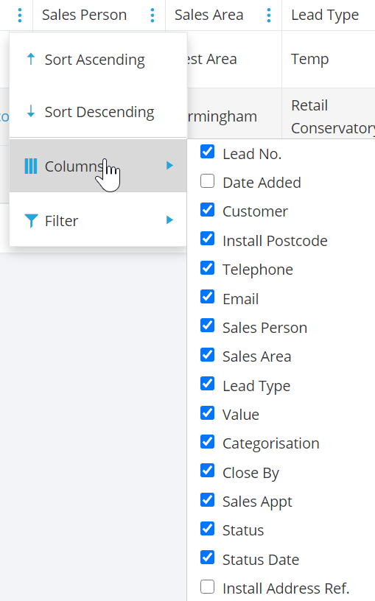Screen dimensions: 375x601
Task: Enable the Install Address Ref. checkbox
Action: click(x=208, y=586)
